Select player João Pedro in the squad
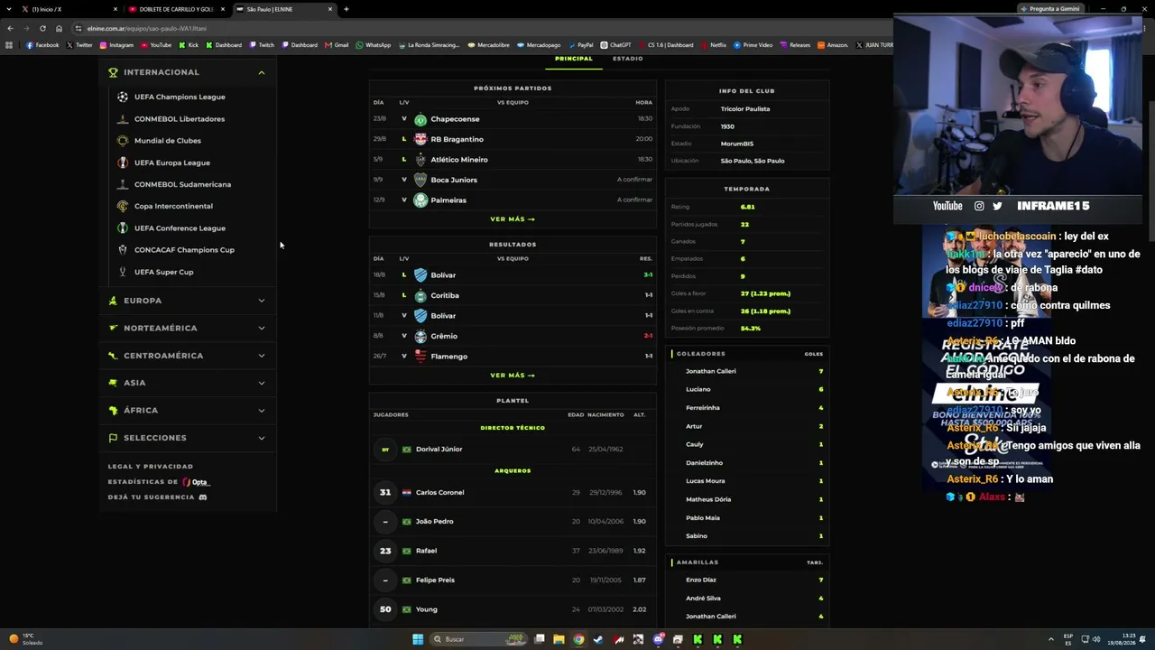The width and height of the screenshot is (1155, 650). [434, 522]
